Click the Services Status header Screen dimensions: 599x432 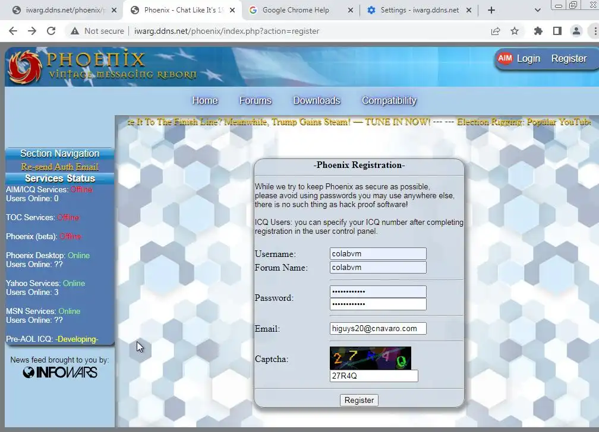point(59,178)
